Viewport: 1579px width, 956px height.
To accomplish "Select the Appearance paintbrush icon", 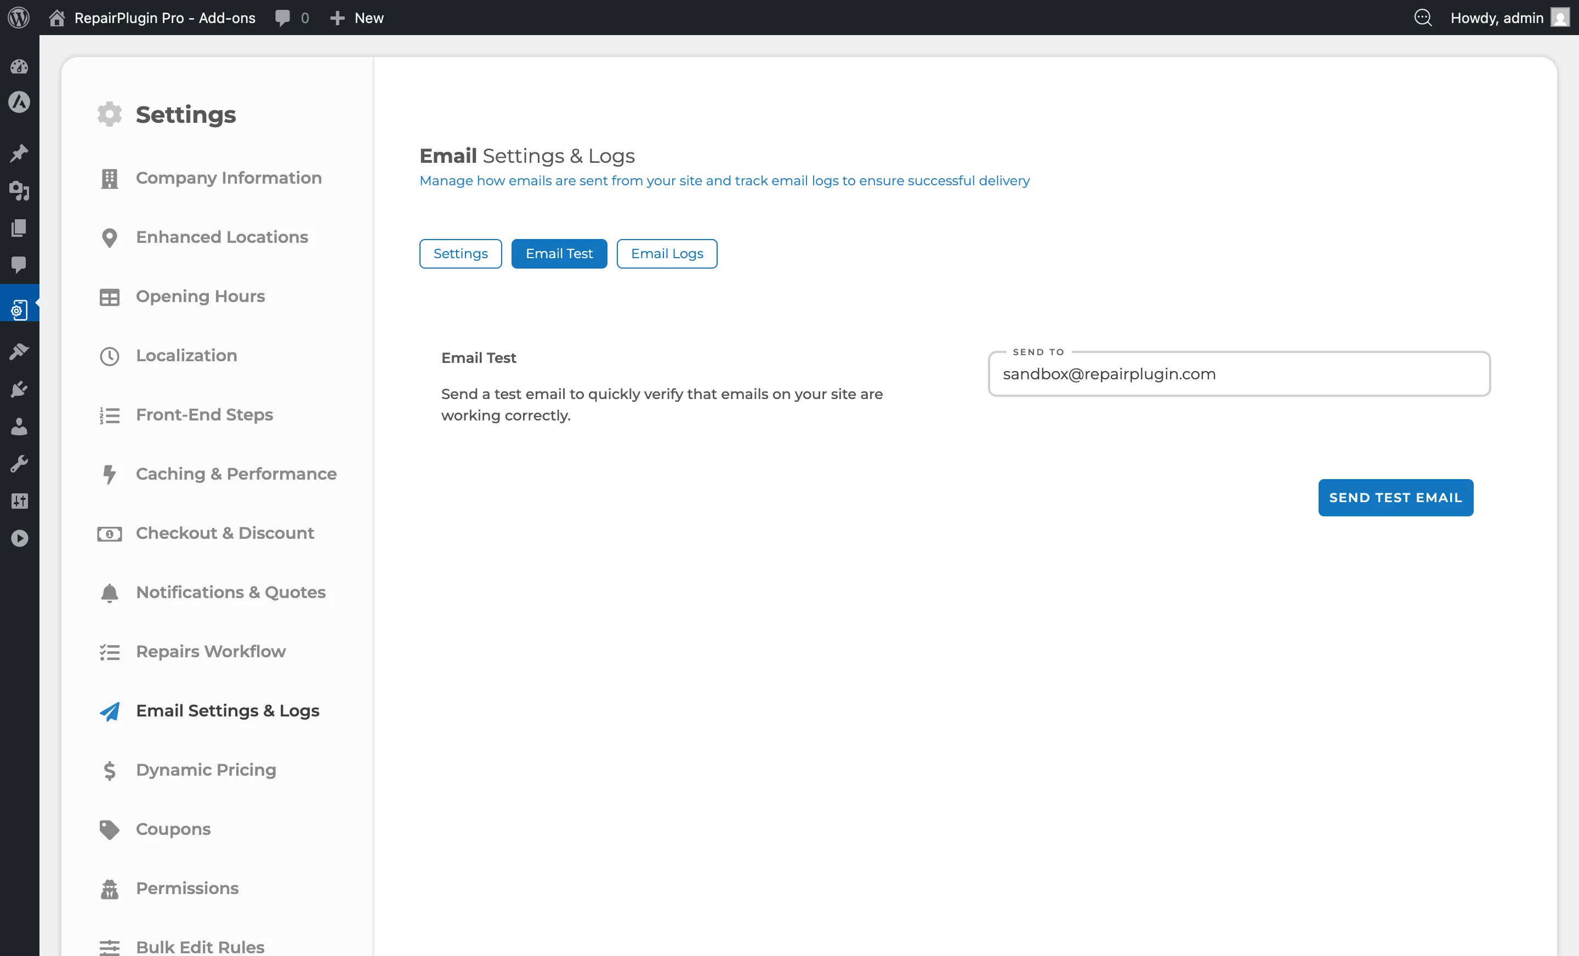I will (19, 351).
